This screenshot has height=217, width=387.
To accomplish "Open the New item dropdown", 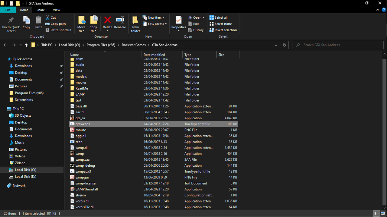I will 153,17.
